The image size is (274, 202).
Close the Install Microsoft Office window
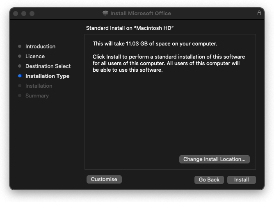pyautogui.click(x=16, y=14)
